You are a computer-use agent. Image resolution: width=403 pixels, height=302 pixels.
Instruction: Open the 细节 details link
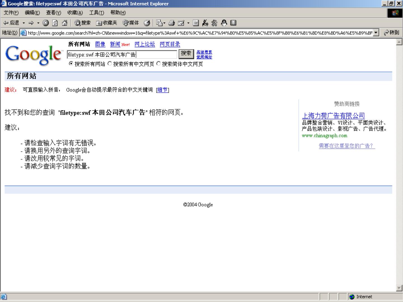click(x=162, y=90)
